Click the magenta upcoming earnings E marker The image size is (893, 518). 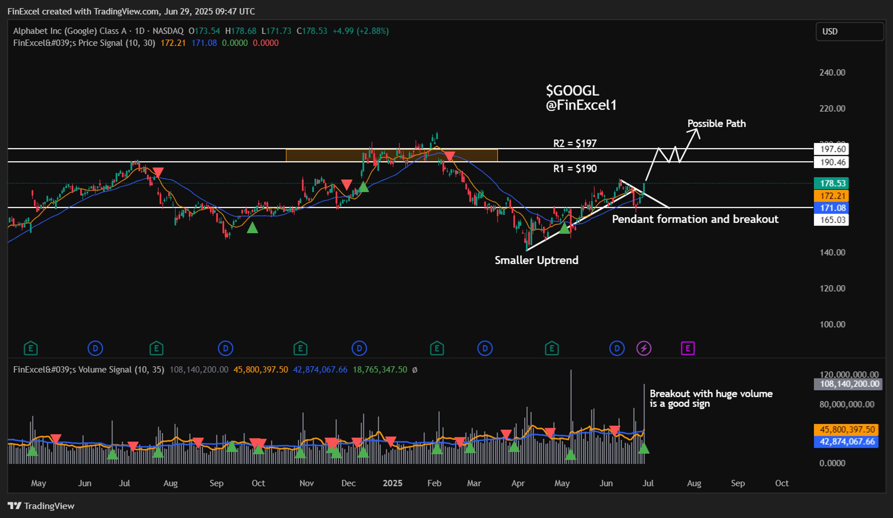pyautogui.click(x=687, y=348)
